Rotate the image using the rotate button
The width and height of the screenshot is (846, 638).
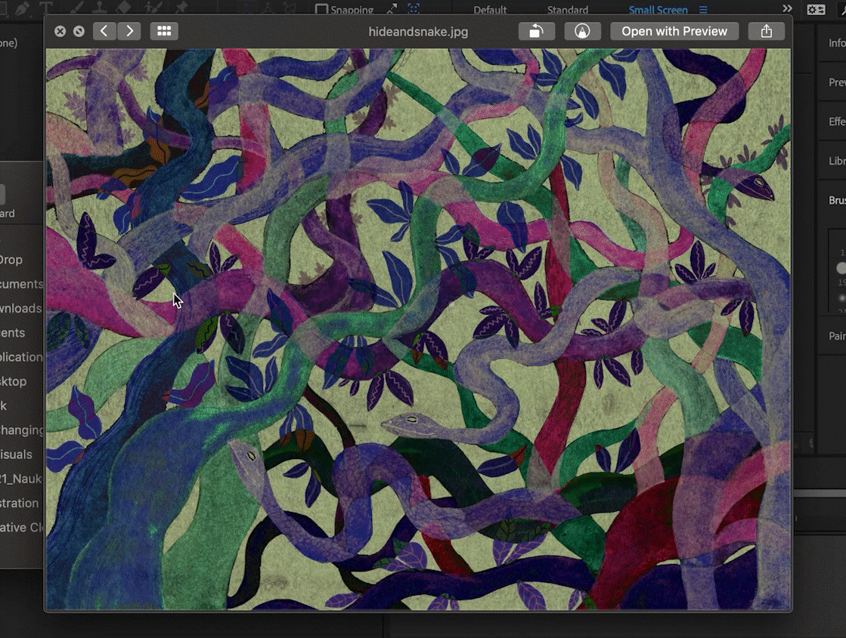tap(536, 31)
